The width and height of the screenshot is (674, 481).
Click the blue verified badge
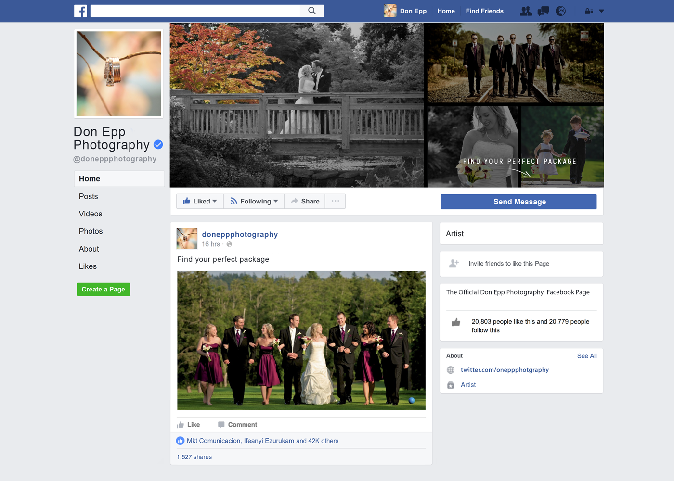(x=158, y=144)
